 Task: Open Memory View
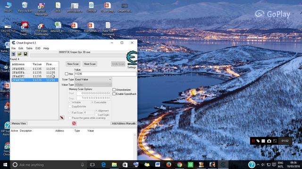19,123
